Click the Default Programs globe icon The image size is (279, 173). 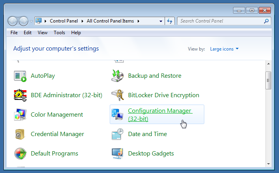(20, 154)
